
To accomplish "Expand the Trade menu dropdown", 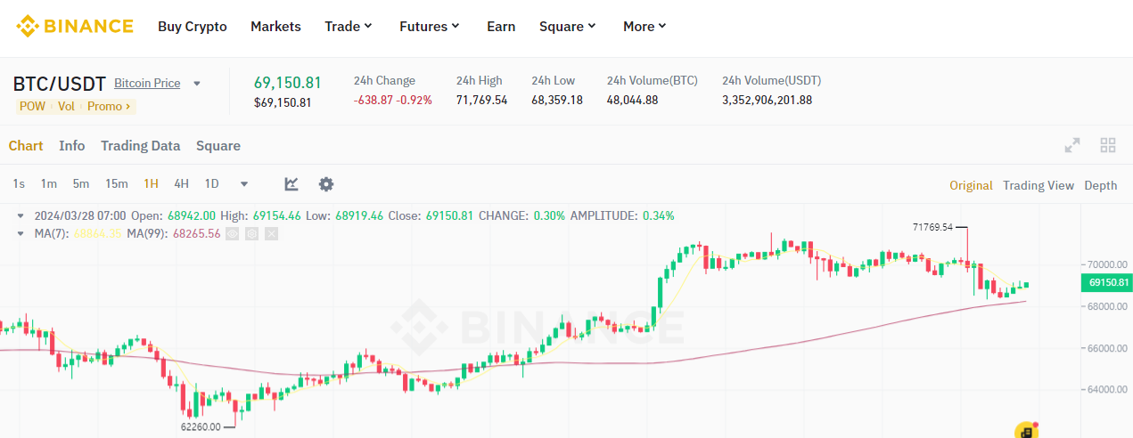I will [x=349, y=27].
